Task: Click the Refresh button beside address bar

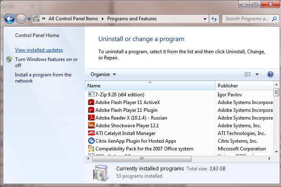Action: click(x=214, y=19)
